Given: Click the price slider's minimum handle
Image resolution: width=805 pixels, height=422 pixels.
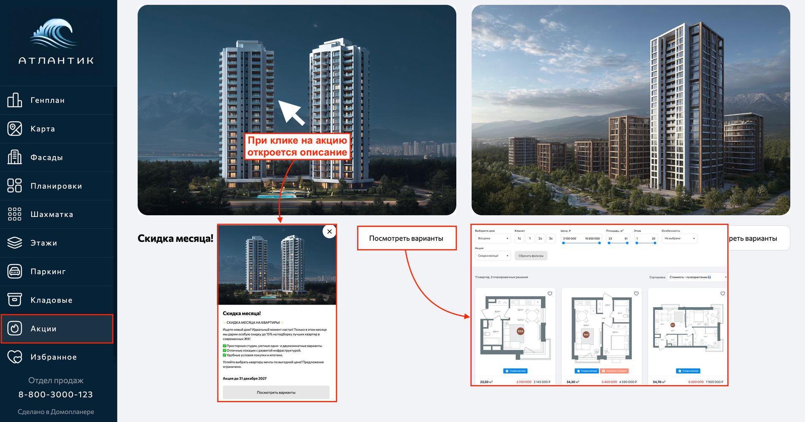Looking at the screenshot, I should click(564, 243).
